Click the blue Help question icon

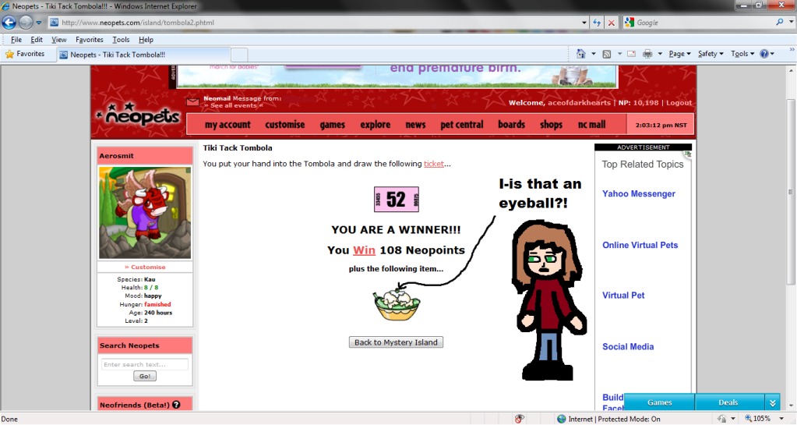tap(764, 54)
